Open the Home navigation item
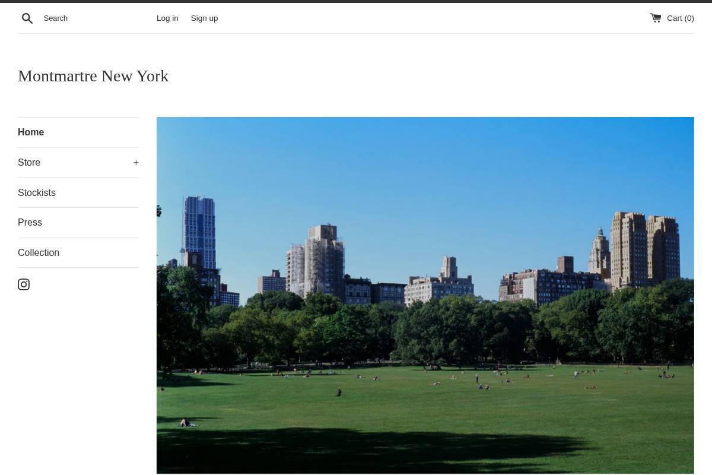This screenshot has height=475, width=712. tap(31, 132)
